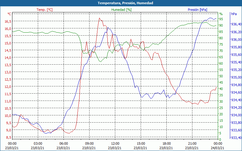242x151 pixels.
Task: Click the '°C' unit label on temperature axis
Action: tap(9, 14)
